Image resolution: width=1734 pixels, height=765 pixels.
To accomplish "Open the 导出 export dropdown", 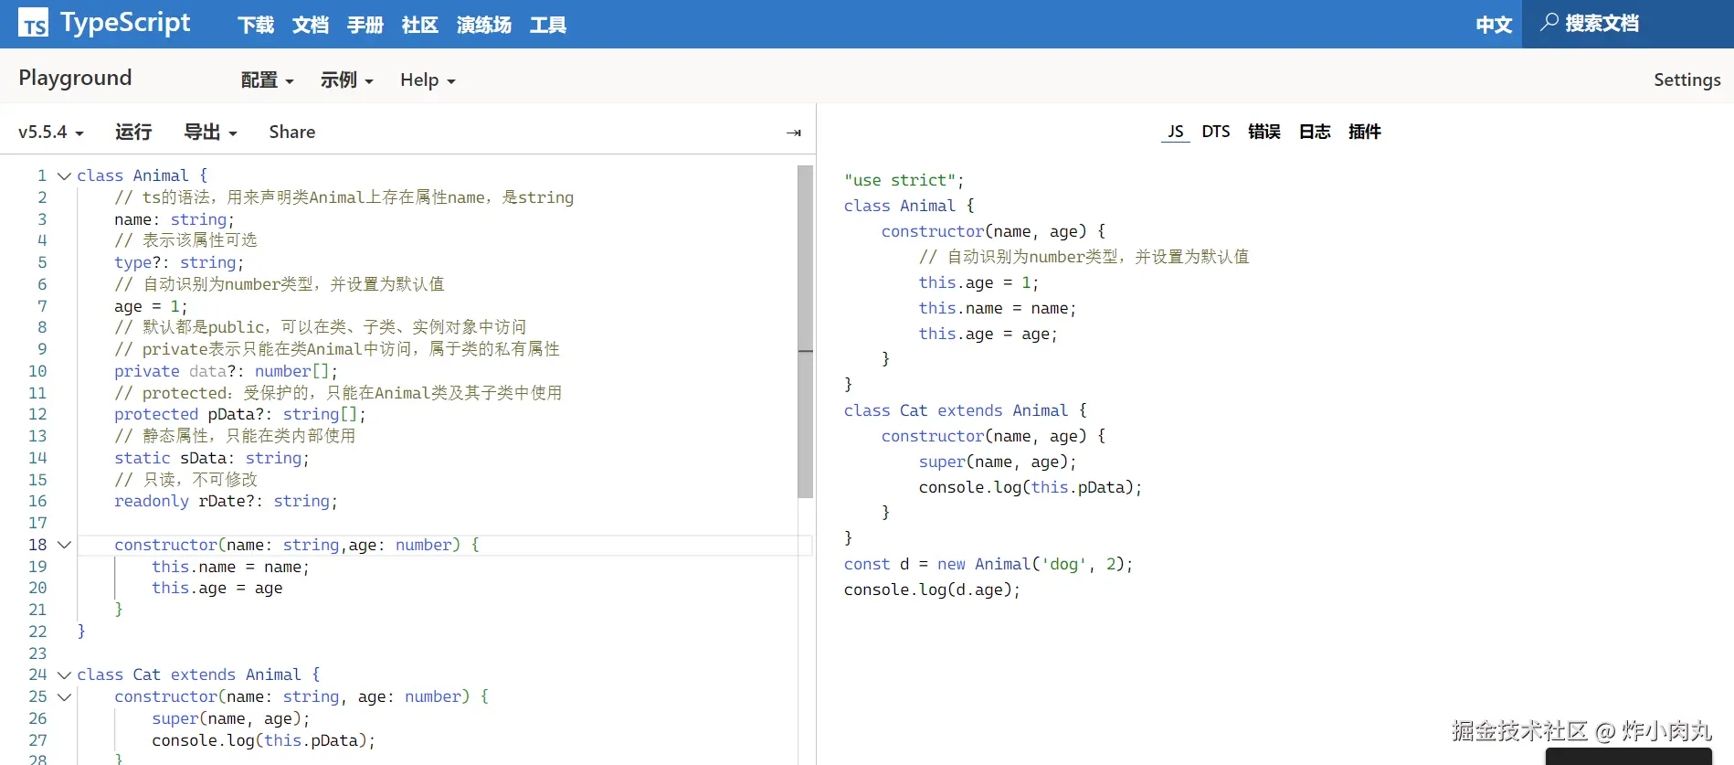I will (x=210, y=132).
